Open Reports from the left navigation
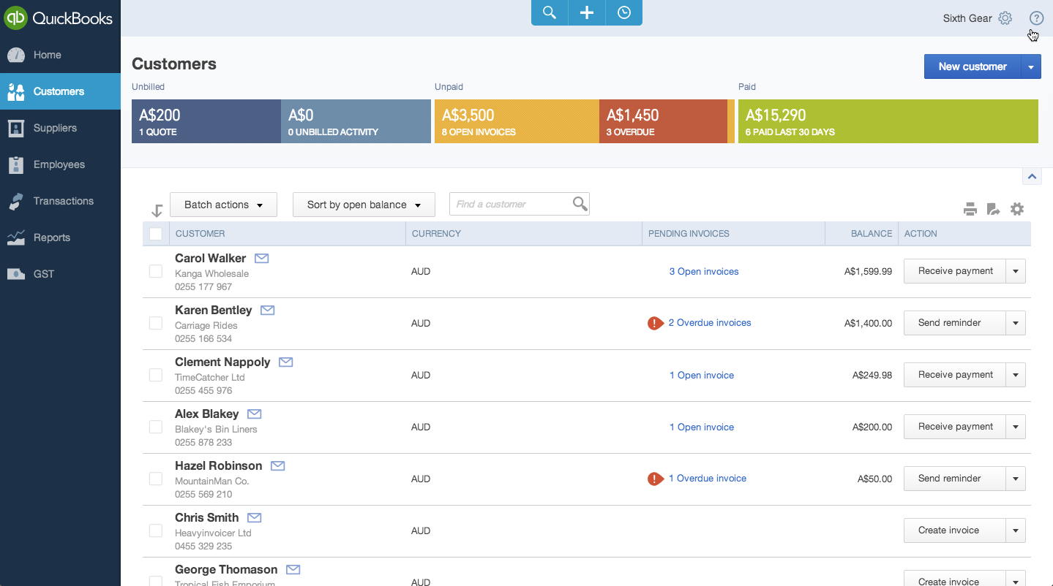This screenshot has height=586, width=1053. tap(51, 237)
